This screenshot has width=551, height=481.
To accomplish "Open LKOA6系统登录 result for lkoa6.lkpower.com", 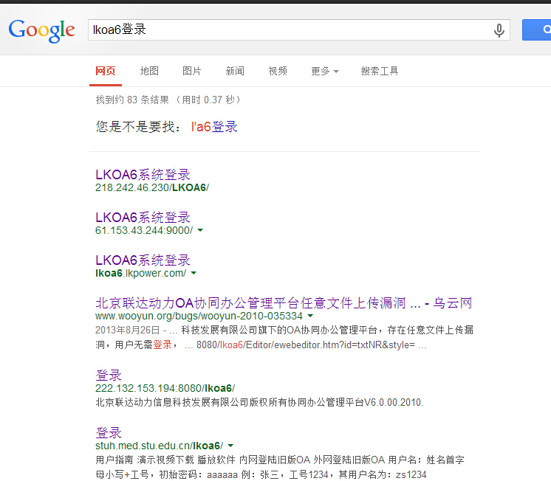I will click(x=143, y=260).
